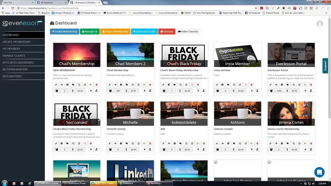The width and height of the screenshot is (331, 186).
Task: Refresh the Everlesson Portal membership with sync icon
Action: pos(299,85)
